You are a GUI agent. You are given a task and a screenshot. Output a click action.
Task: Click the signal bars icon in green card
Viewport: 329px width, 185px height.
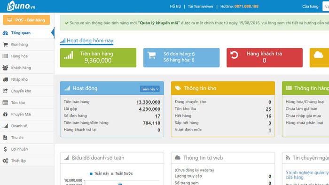tap(69, 55)
